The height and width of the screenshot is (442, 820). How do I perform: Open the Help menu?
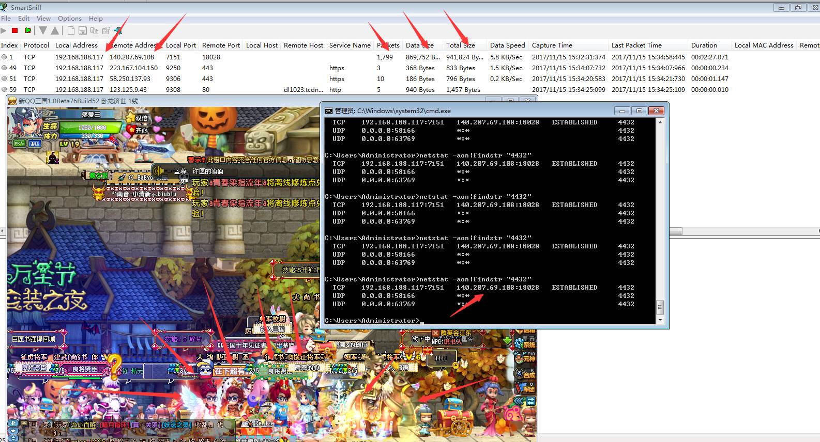pyautogui.click(x=96, y=18)
